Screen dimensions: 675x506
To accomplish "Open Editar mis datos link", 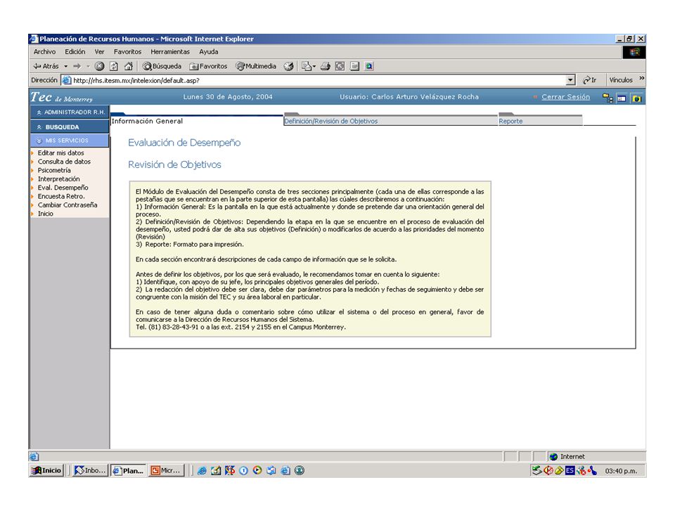I will coord(60,153).
